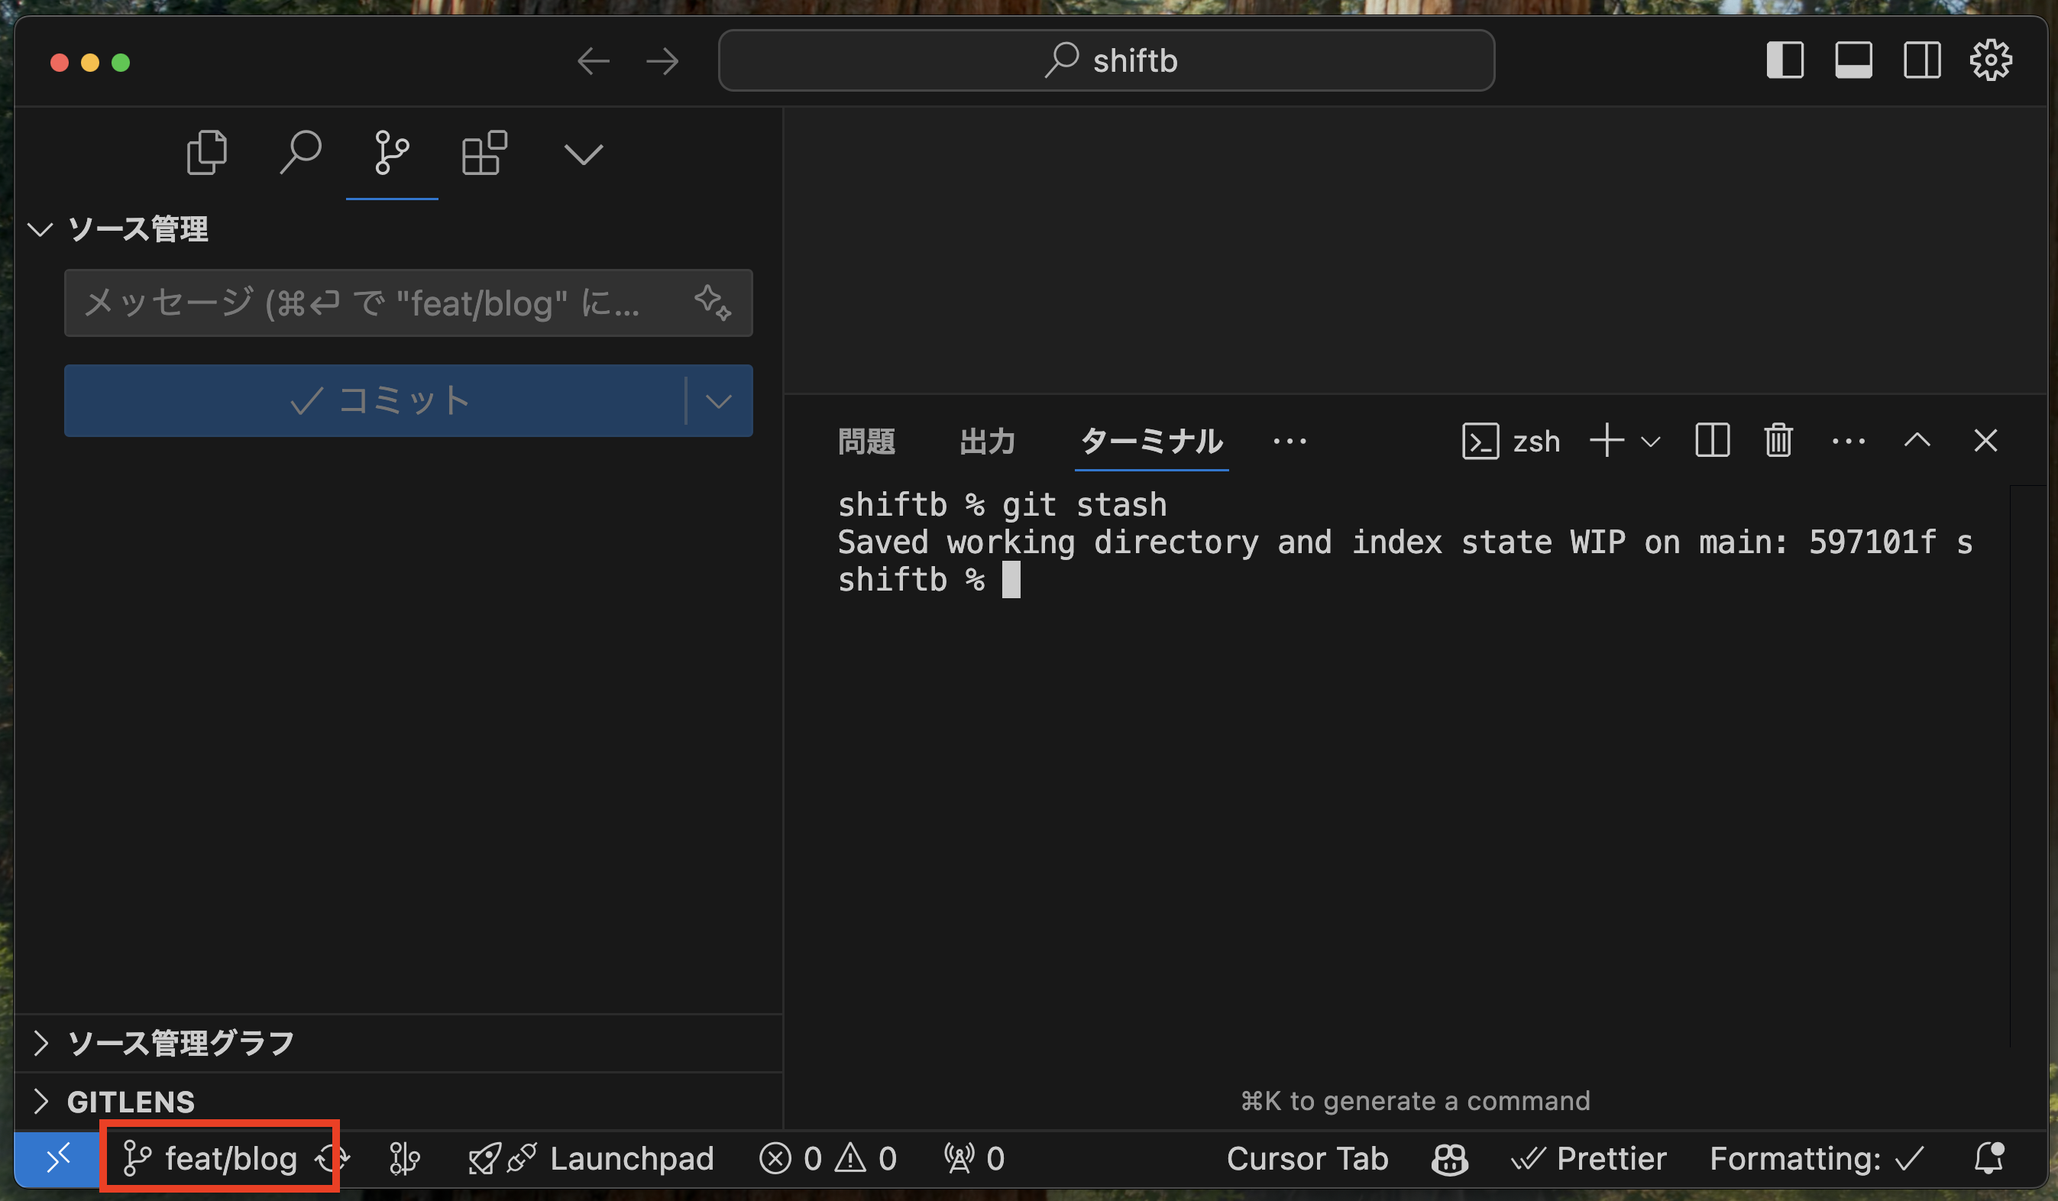Screen dimensions: 2058x1201
Task: Click the Copilot icon in status bar
Action: tap(1450, 1158)
